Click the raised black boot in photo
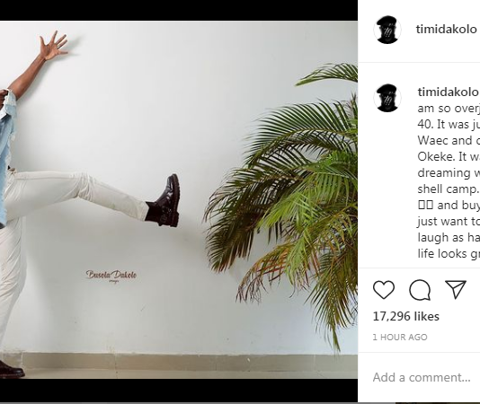This screenshot has width=480, height=404. point(164,201)
